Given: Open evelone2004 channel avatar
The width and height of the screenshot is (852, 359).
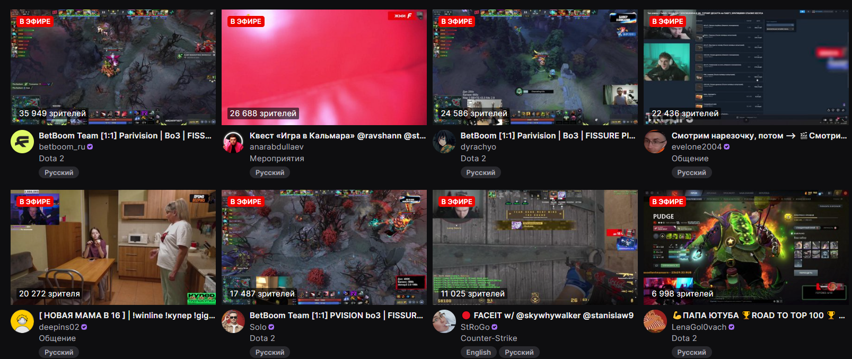Looking at the screenshot, I should [x=655, y=142].
